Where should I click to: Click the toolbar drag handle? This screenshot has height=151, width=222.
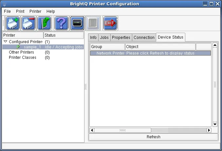pos(4,23)
